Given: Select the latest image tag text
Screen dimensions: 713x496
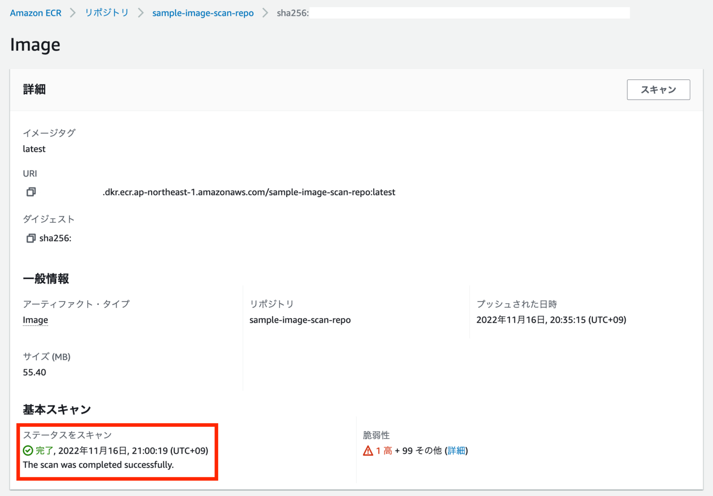Looking at the screenshot, I should pos(34,149).
